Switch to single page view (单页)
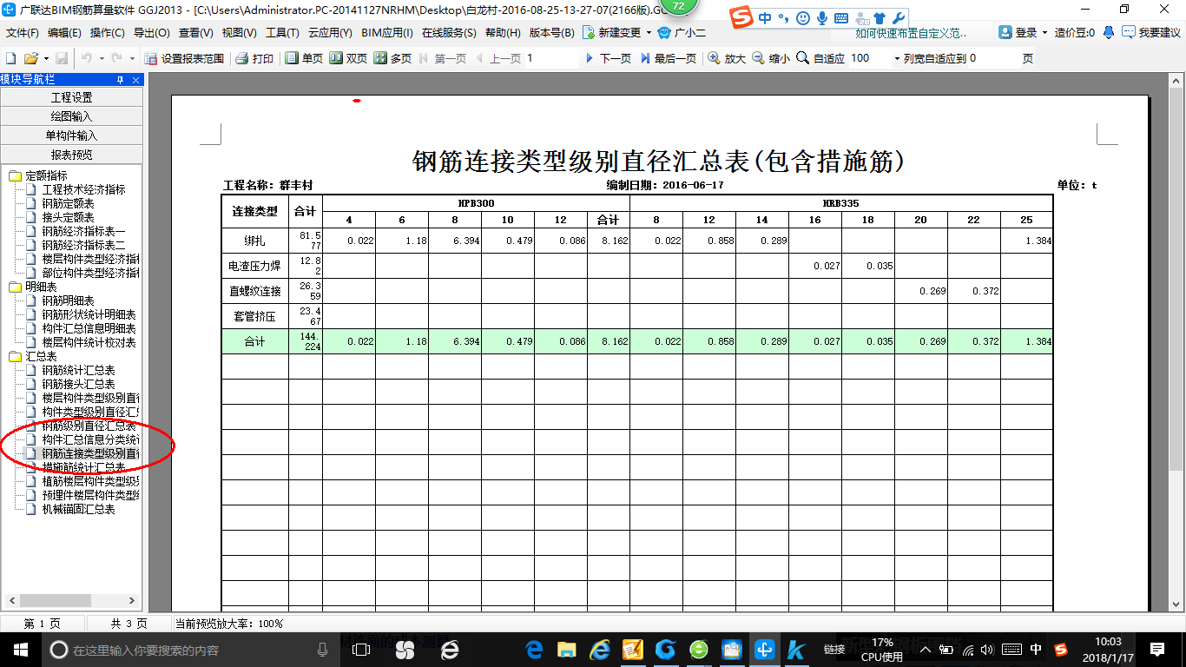The width and height of the screenshot is (1186, 667). (304, 58)
